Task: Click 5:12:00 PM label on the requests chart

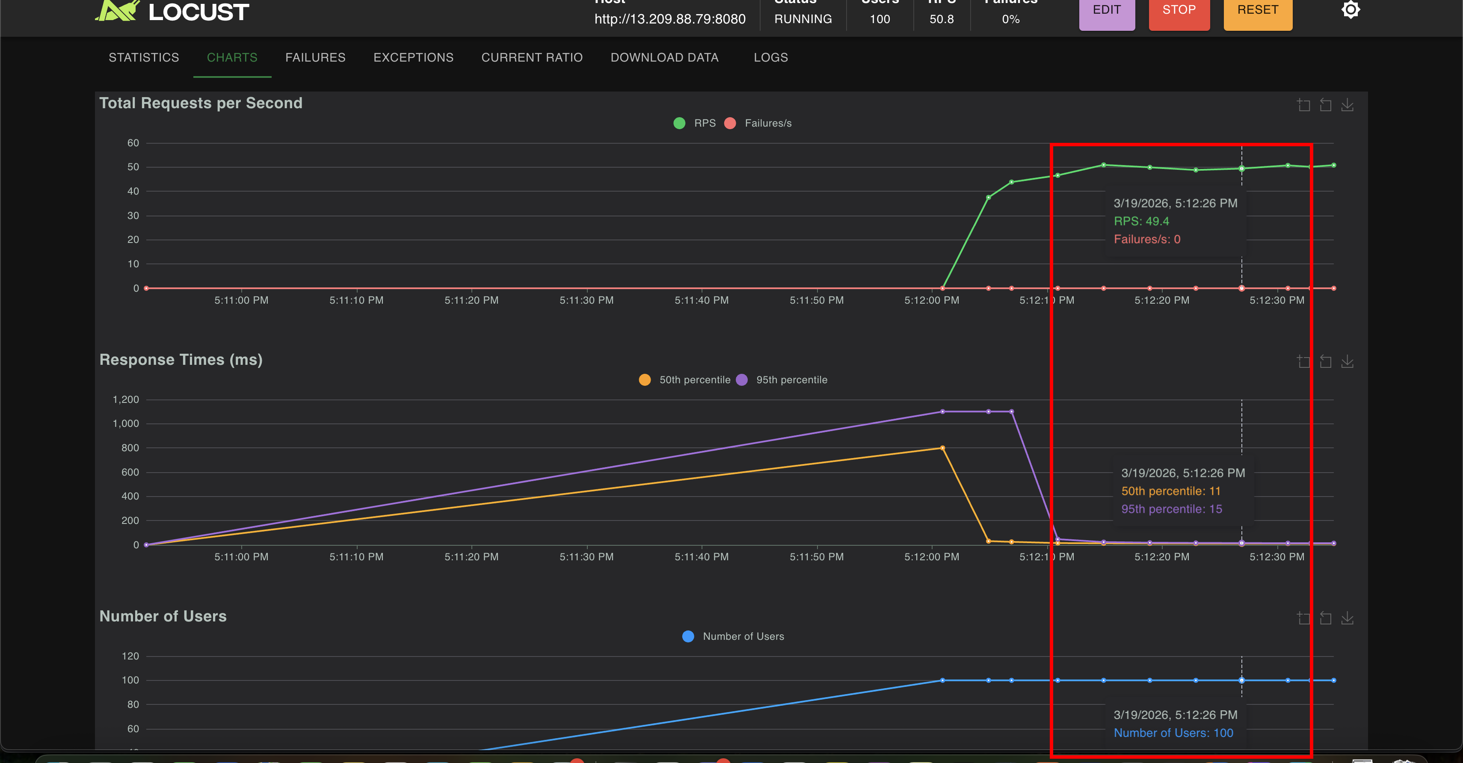Action: click(x=932, y=300)
